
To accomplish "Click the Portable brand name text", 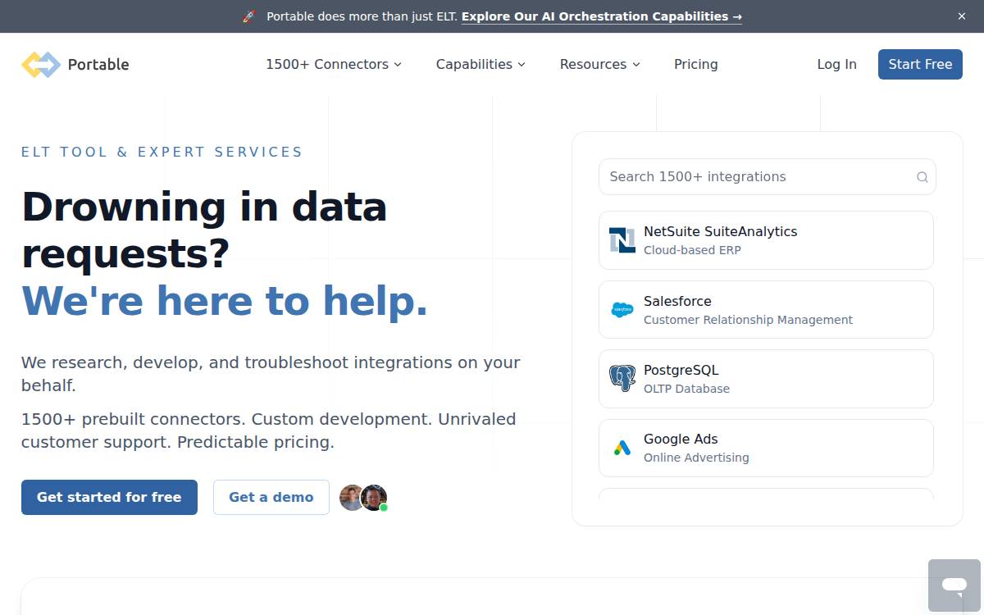I will (98, 65).
